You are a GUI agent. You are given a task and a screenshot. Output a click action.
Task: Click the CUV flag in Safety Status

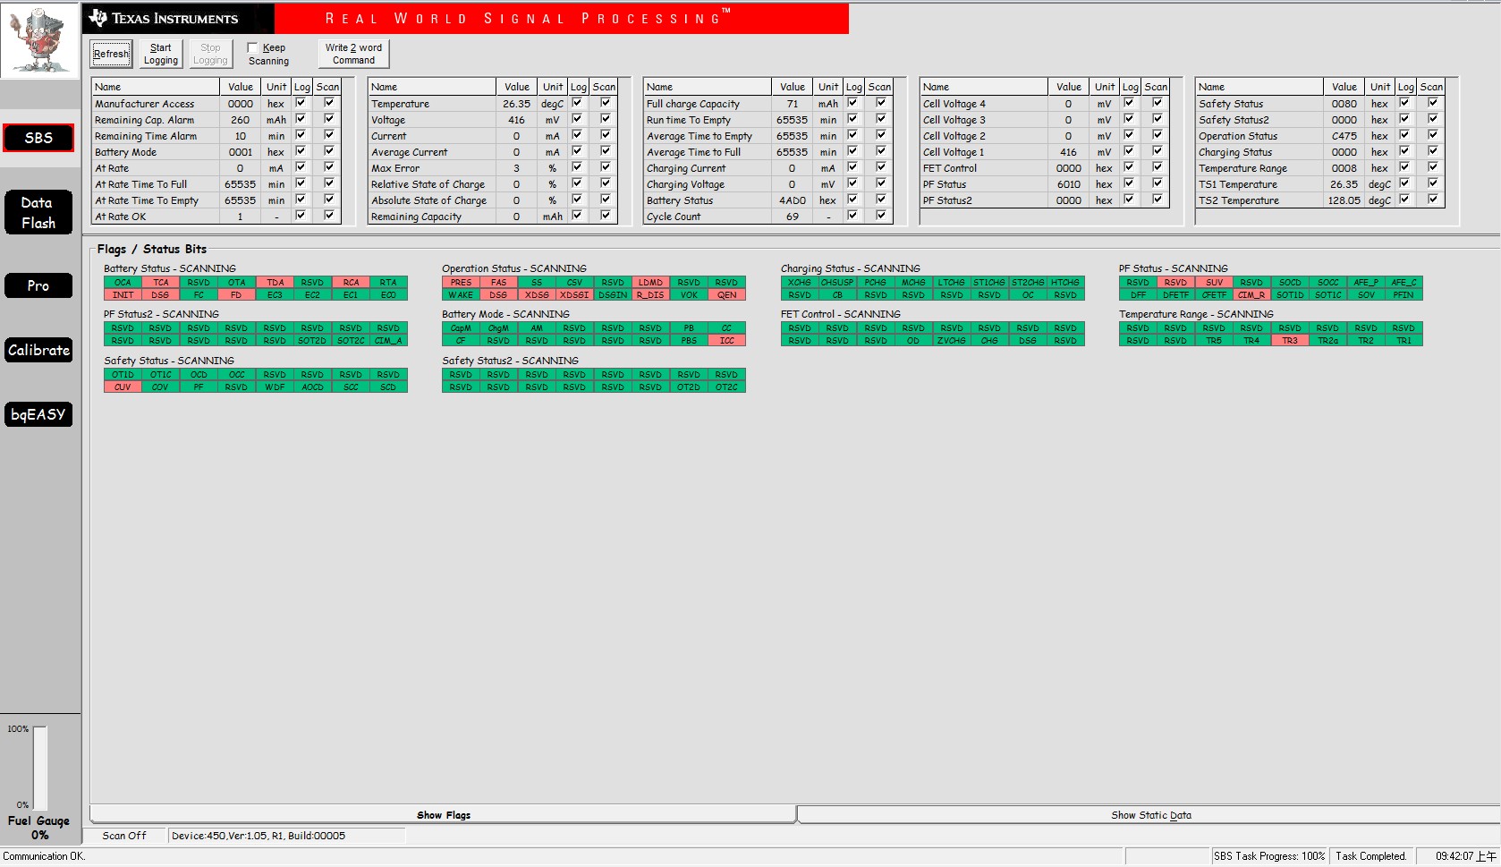123,387
